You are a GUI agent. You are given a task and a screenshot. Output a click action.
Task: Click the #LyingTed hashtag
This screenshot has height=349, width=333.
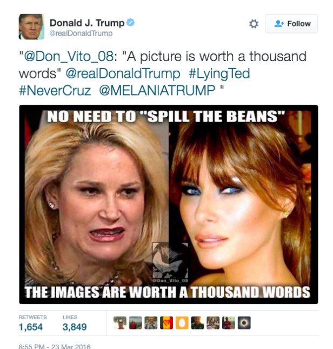click(x=219, y=73)
